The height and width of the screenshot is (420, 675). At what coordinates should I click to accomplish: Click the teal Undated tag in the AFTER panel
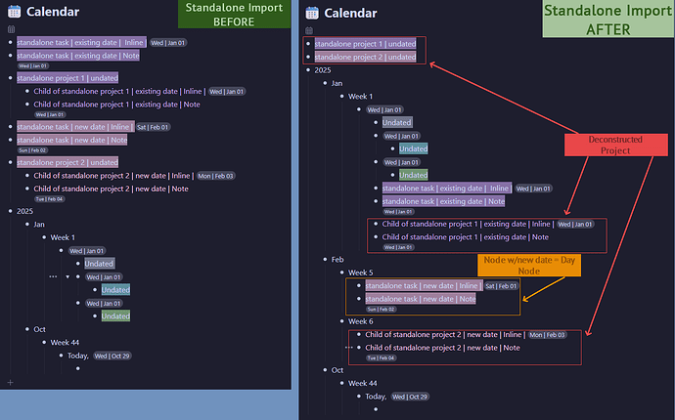coord(413,148)
